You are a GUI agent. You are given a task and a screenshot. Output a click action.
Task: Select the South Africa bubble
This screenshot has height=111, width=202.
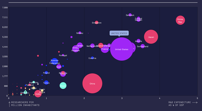pos(42,91)
